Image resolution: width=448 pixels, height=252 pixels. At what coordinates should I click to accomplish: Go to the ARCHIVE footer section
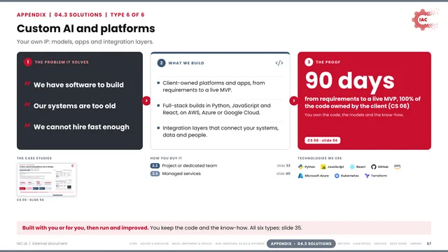(380, 244)
